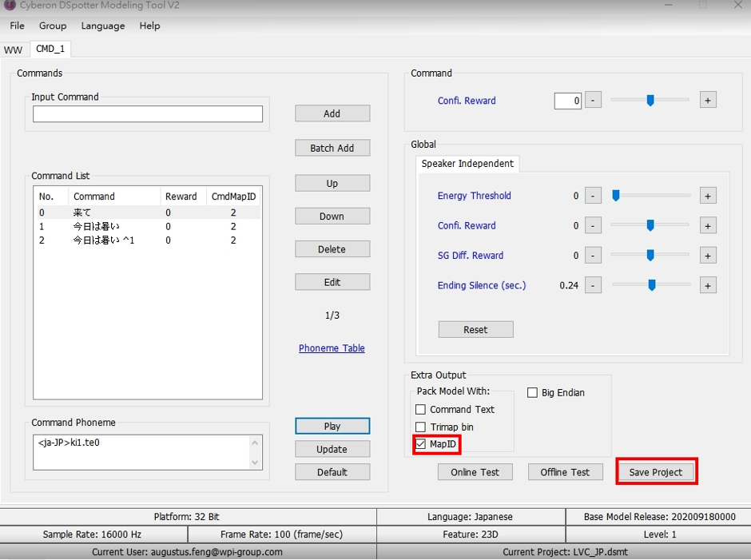This screenshot has width=751, height=560.
Task: Select the Speaker Independent tab
Action: [467, 164]
